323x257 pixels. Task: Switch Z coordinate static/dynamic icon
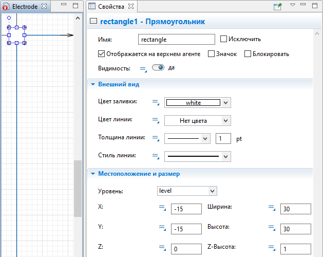[162, 248]
